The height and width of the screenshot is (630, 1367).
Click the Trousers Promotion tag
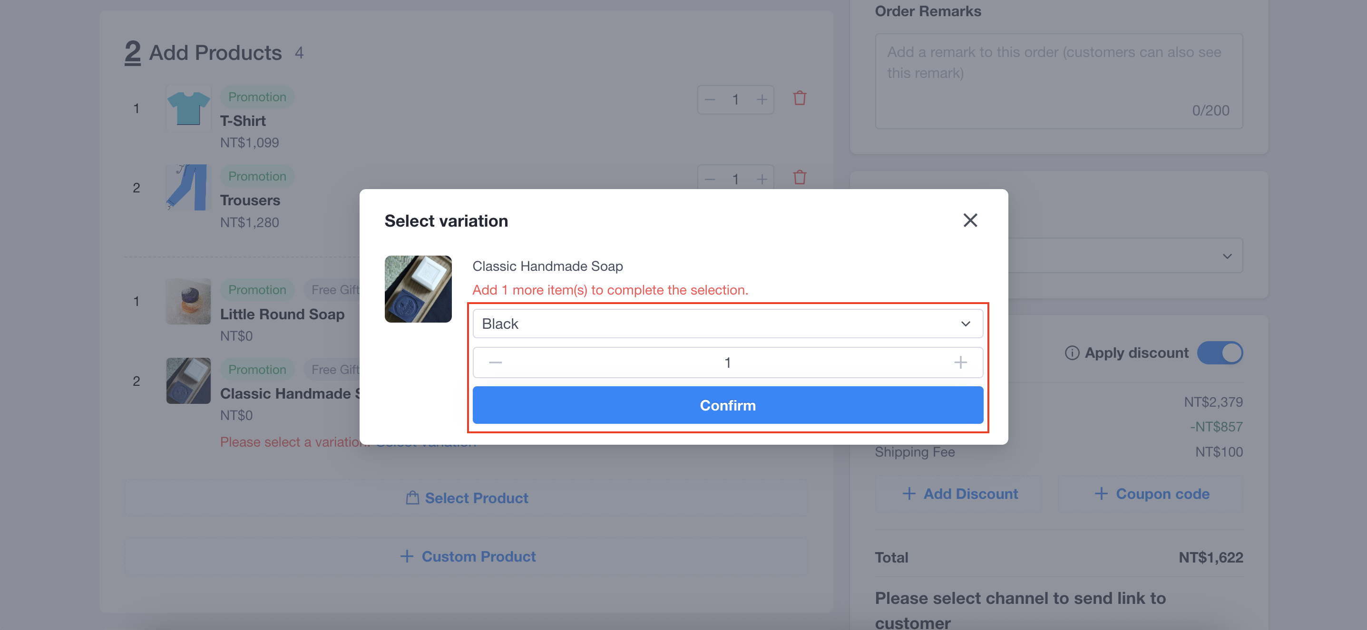(257, 176)
